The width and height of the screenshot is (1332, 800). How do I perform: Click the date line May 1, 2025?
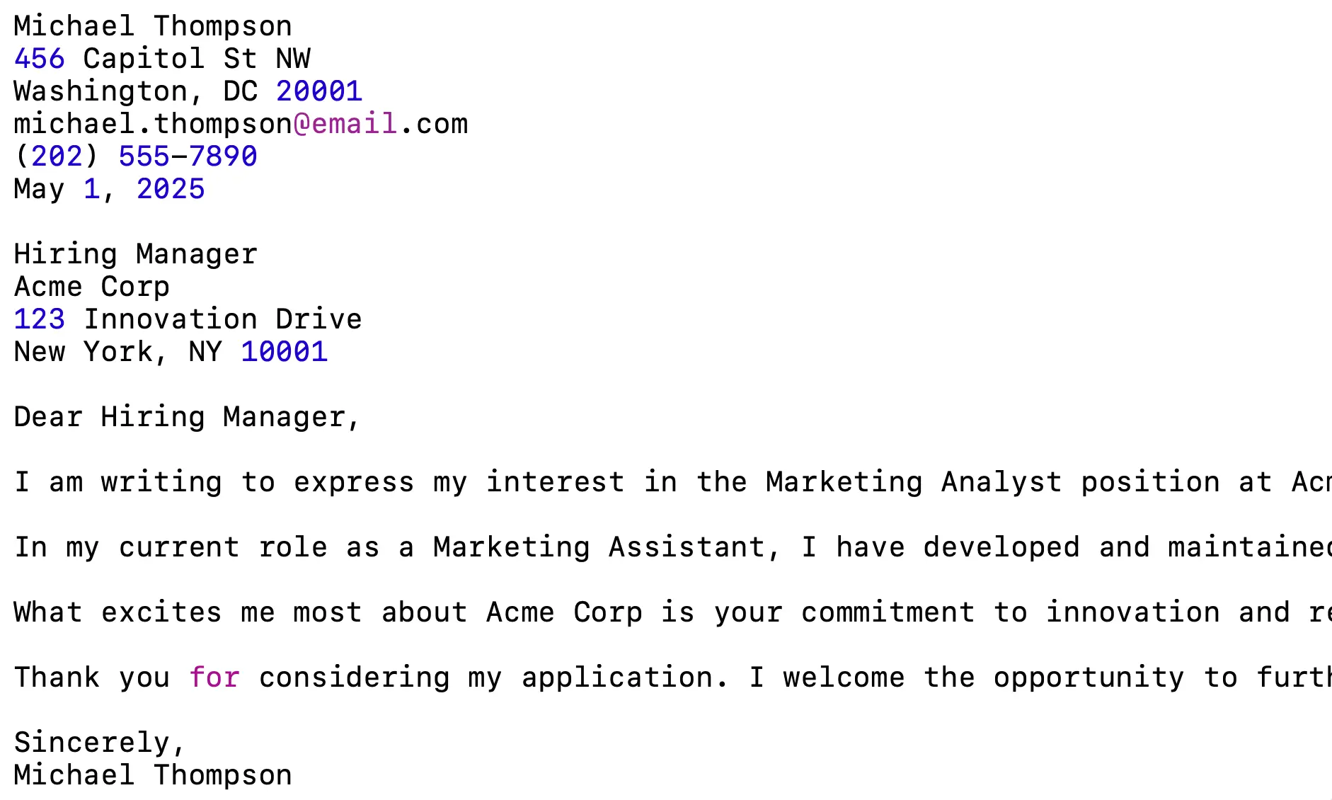pyautogui.click(x=109, y=189)
